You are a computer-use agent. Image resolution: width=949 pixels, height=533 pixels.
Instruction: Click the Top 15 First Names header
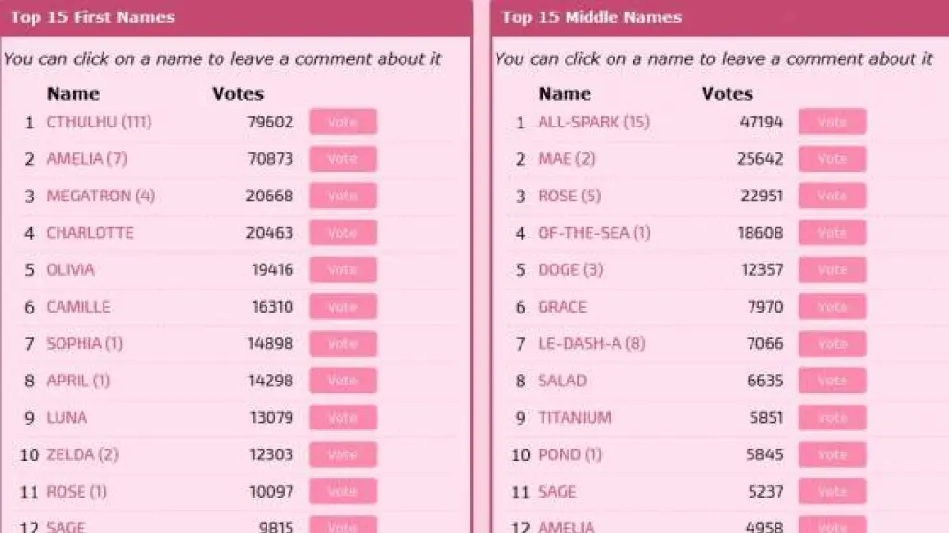click(x=93, y=17)
